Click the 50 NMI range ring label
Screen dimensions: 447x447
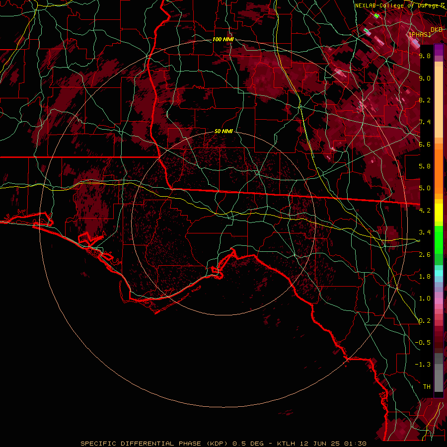(x=223, y=132)
